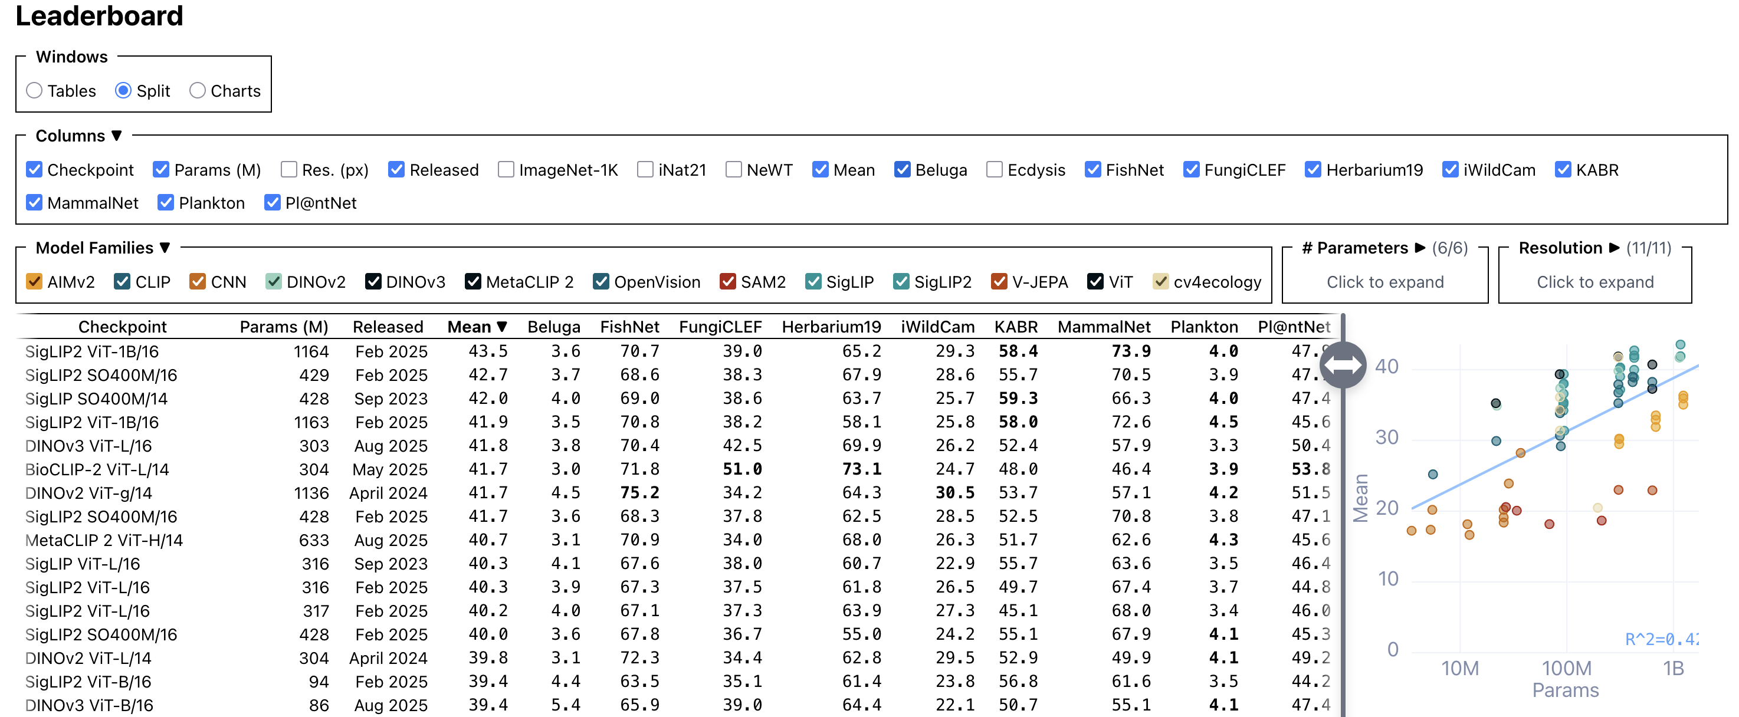Sort table by Params (M) header
The image size is (1739, 717).
[284, 327]
